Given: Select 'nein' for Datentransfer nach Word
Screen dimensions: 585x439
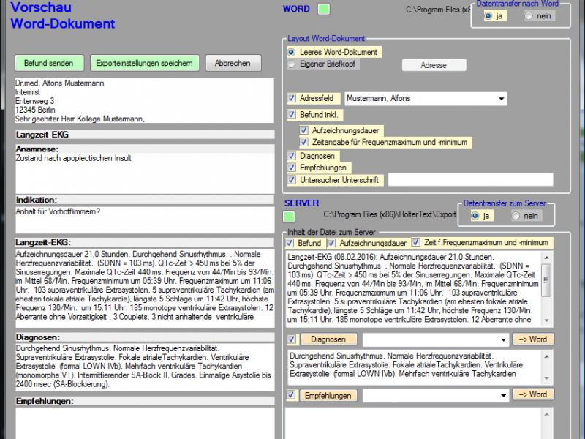Looking at the screenshot, I should pyautogui.click(x=528, y=16).
